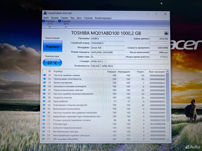Screen dimensions: 202x151
Task: Click the Прошивка field AX0R2J
Action: [108, 39]
